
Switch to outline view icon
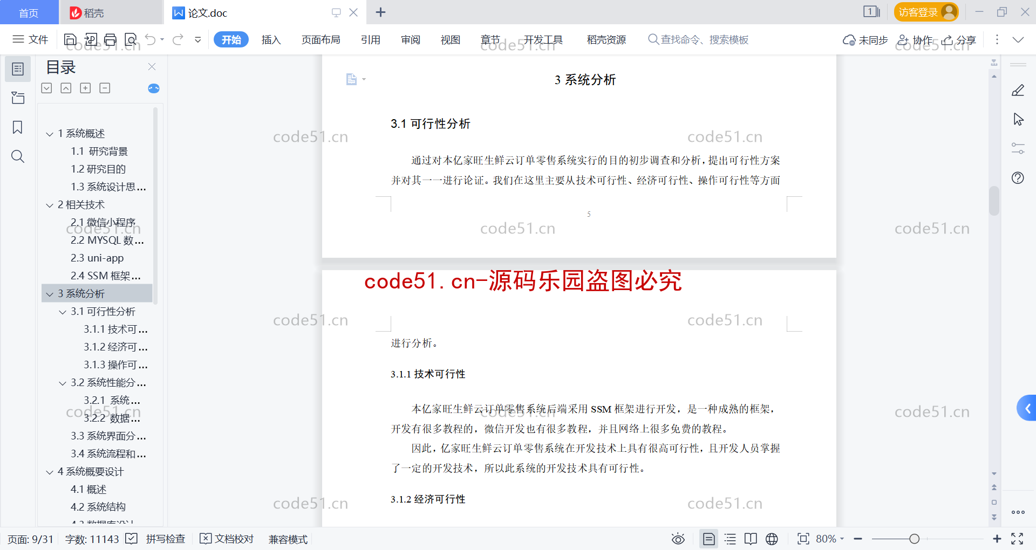[730, 539]
